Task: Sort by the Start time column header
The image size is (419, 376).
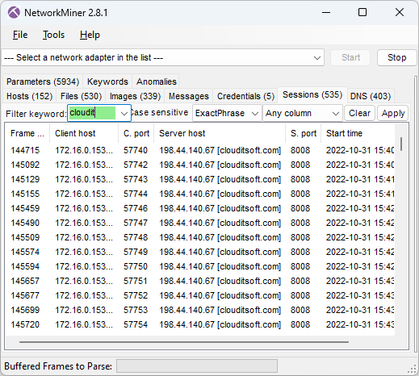Action: point(358,133)
